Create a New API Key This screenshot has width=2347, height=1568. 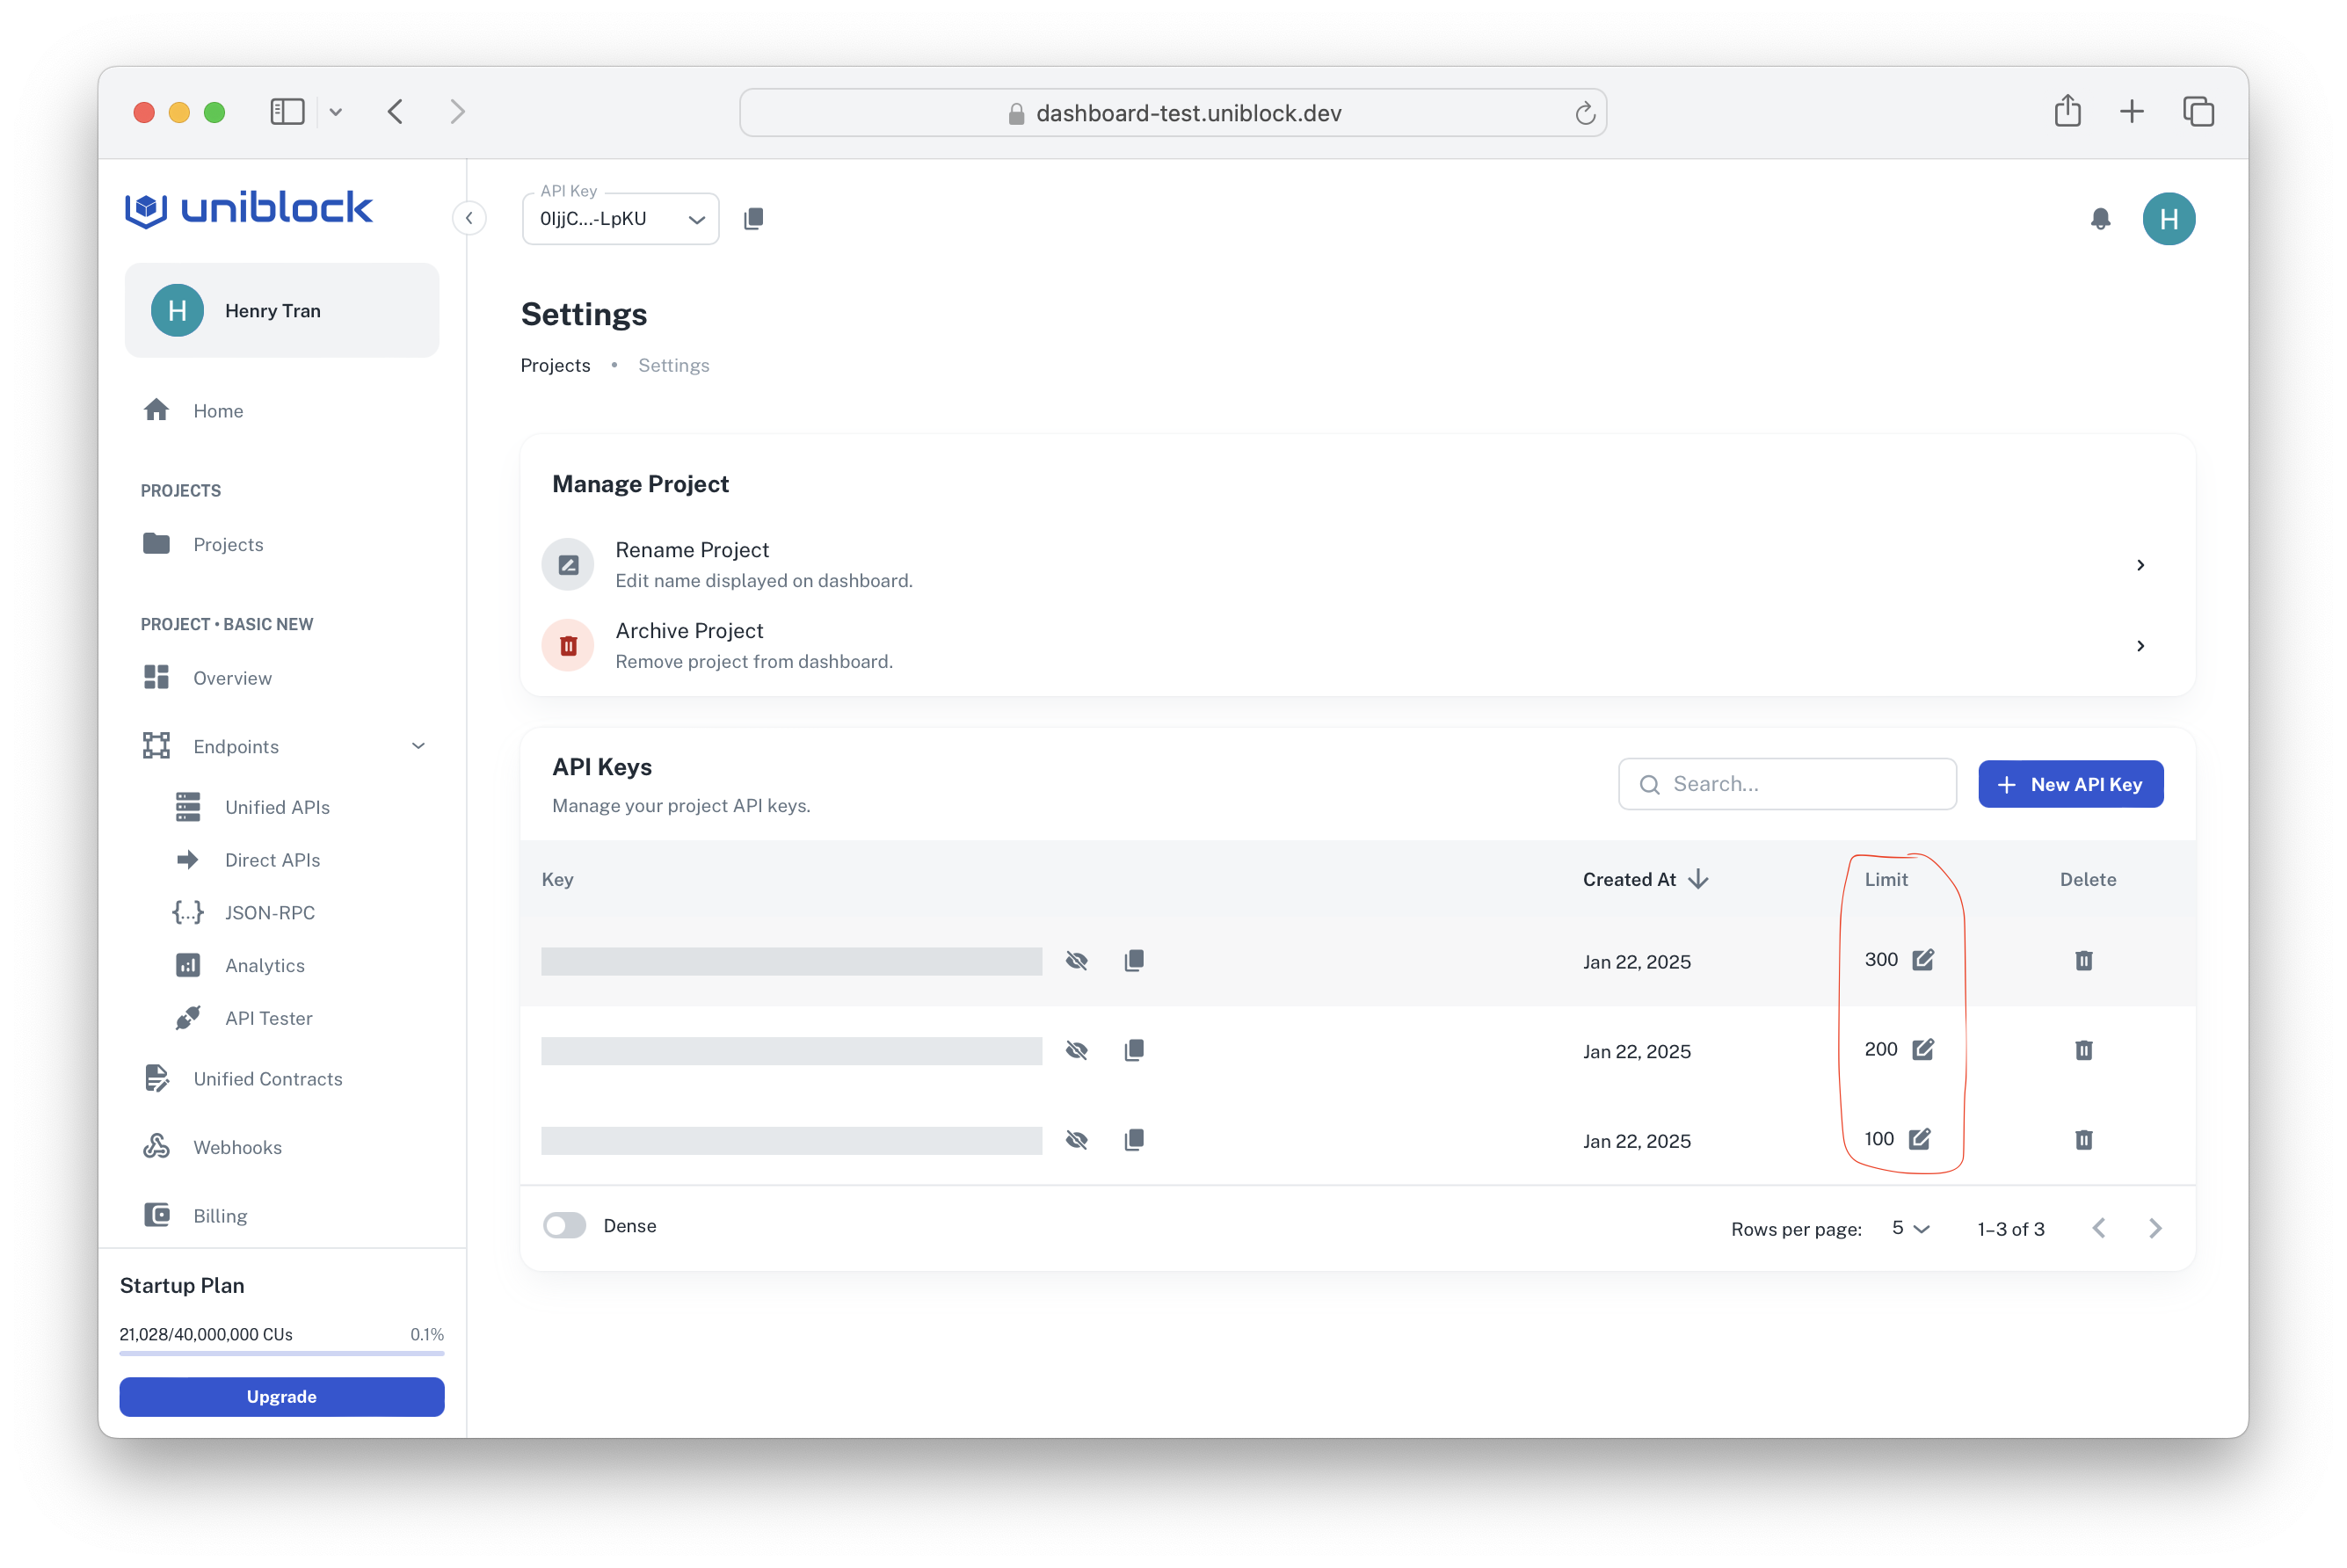tap(2070, 784)
